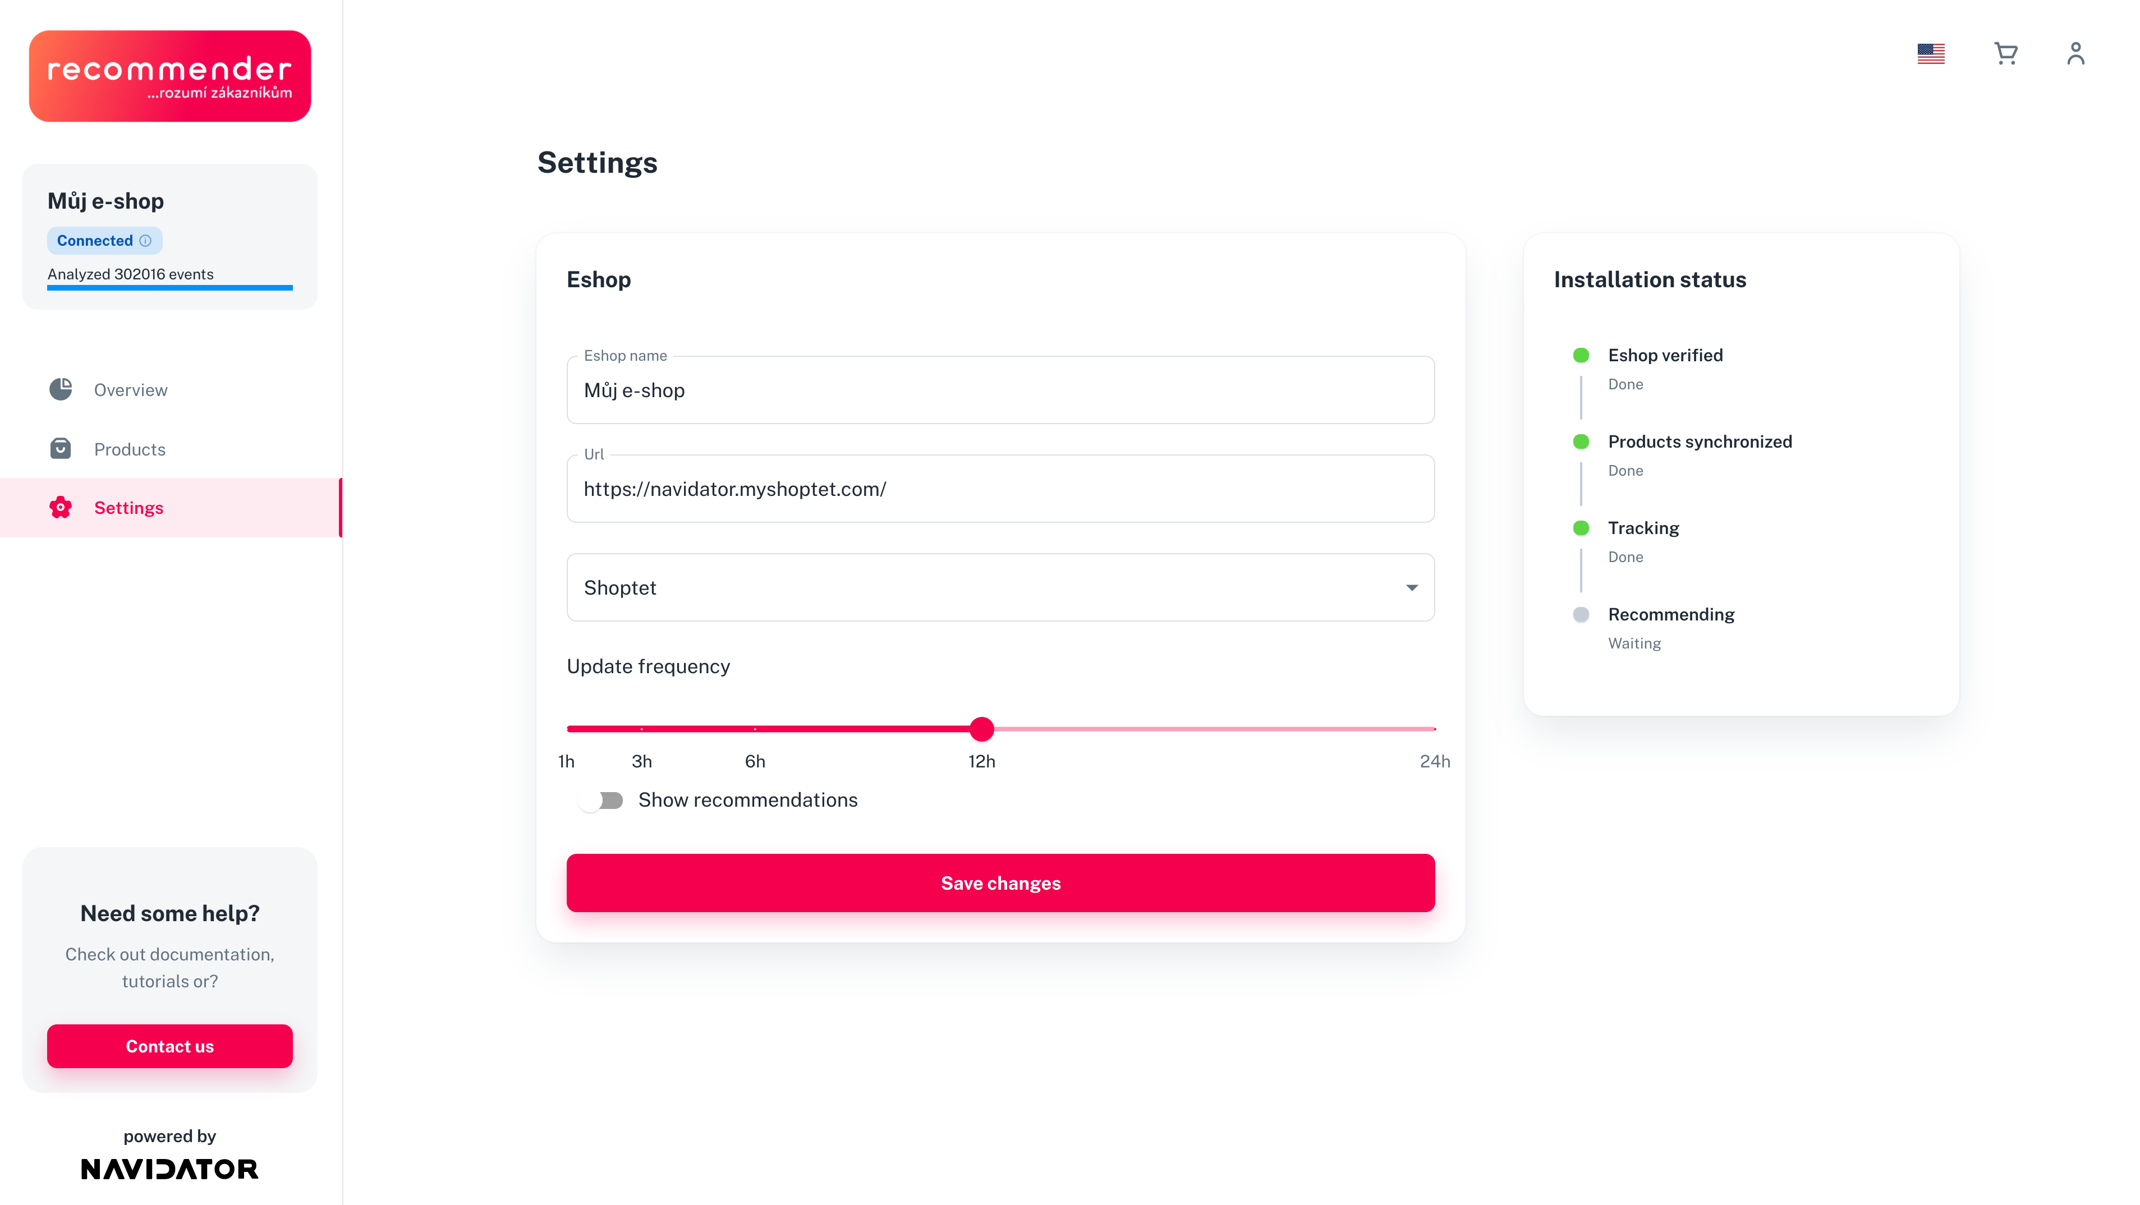Click the Settings gear icon in sidebar
Image resolution: width=2140 pixels, height=1205 pixels.
(61, 507)
